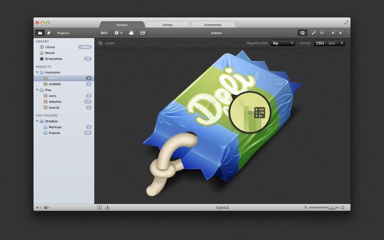Open the gear action menu in toolbar
Image resolution: width=384 pixels, height=240 pixels.
(118, 33)
